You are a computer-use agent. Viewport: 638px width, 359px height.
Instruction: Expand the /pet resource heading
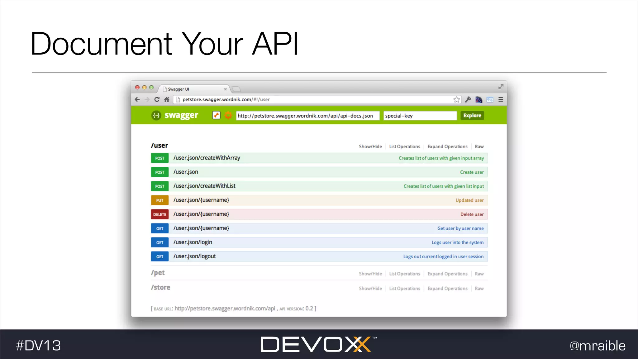coord(158,273)
